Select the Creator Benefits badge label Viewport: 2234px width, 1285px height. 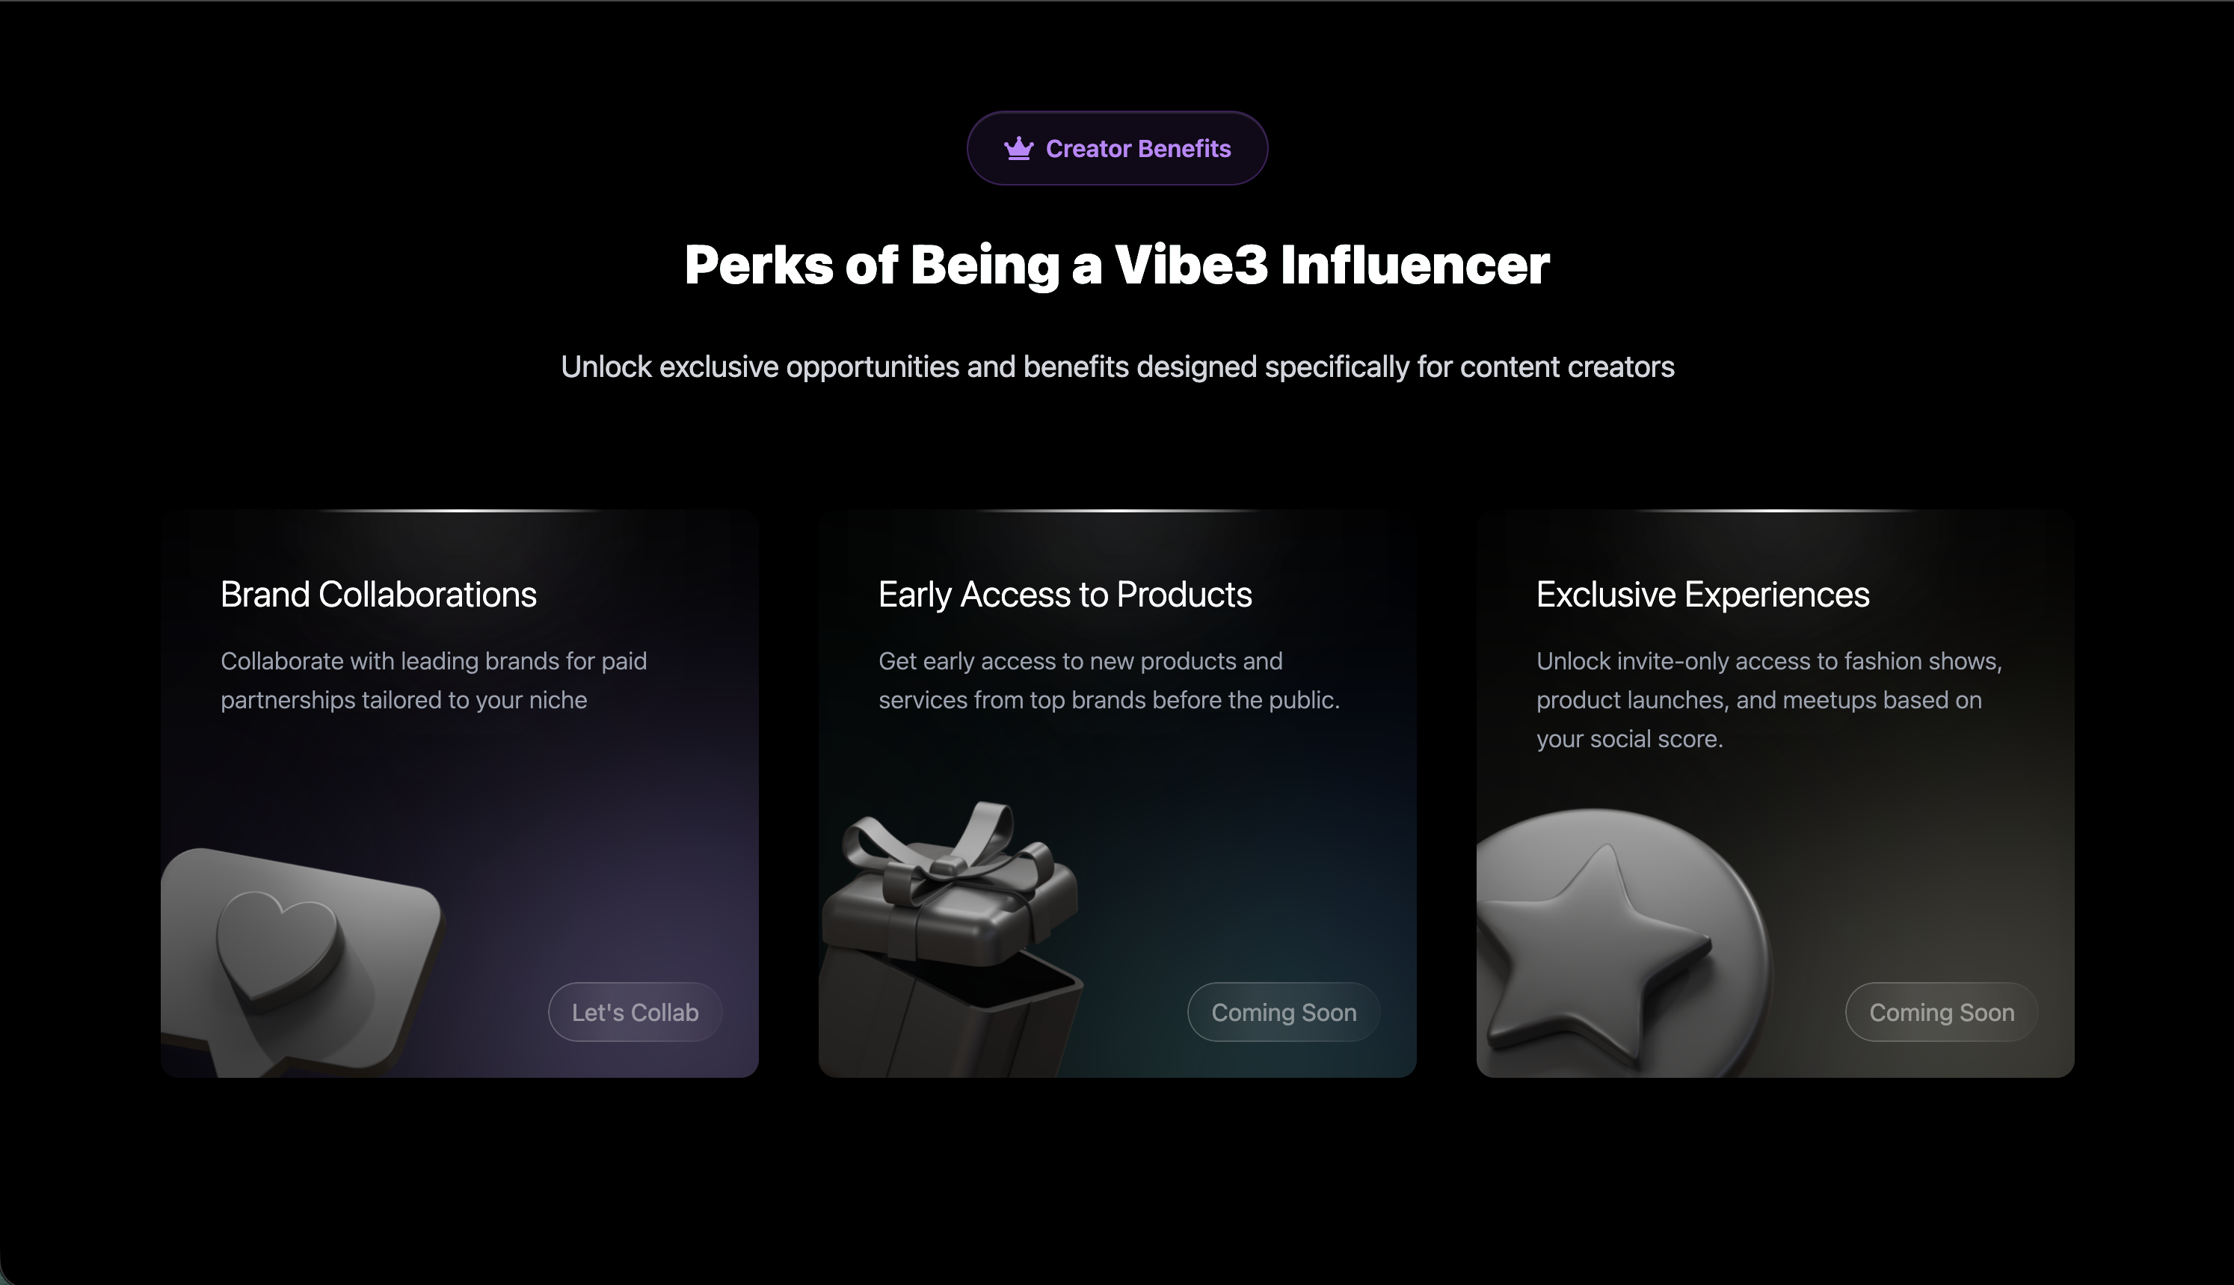click(1138, 148)
